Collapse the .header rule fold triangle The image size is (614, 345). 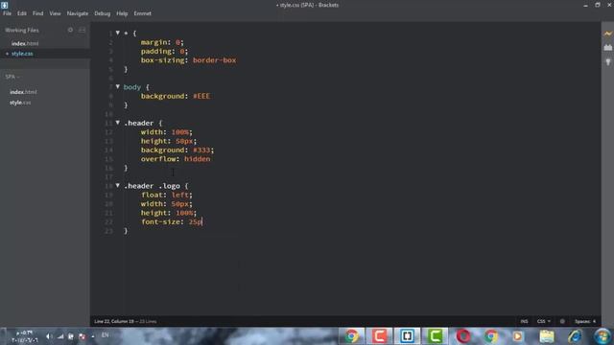click(x=117, y=123)
